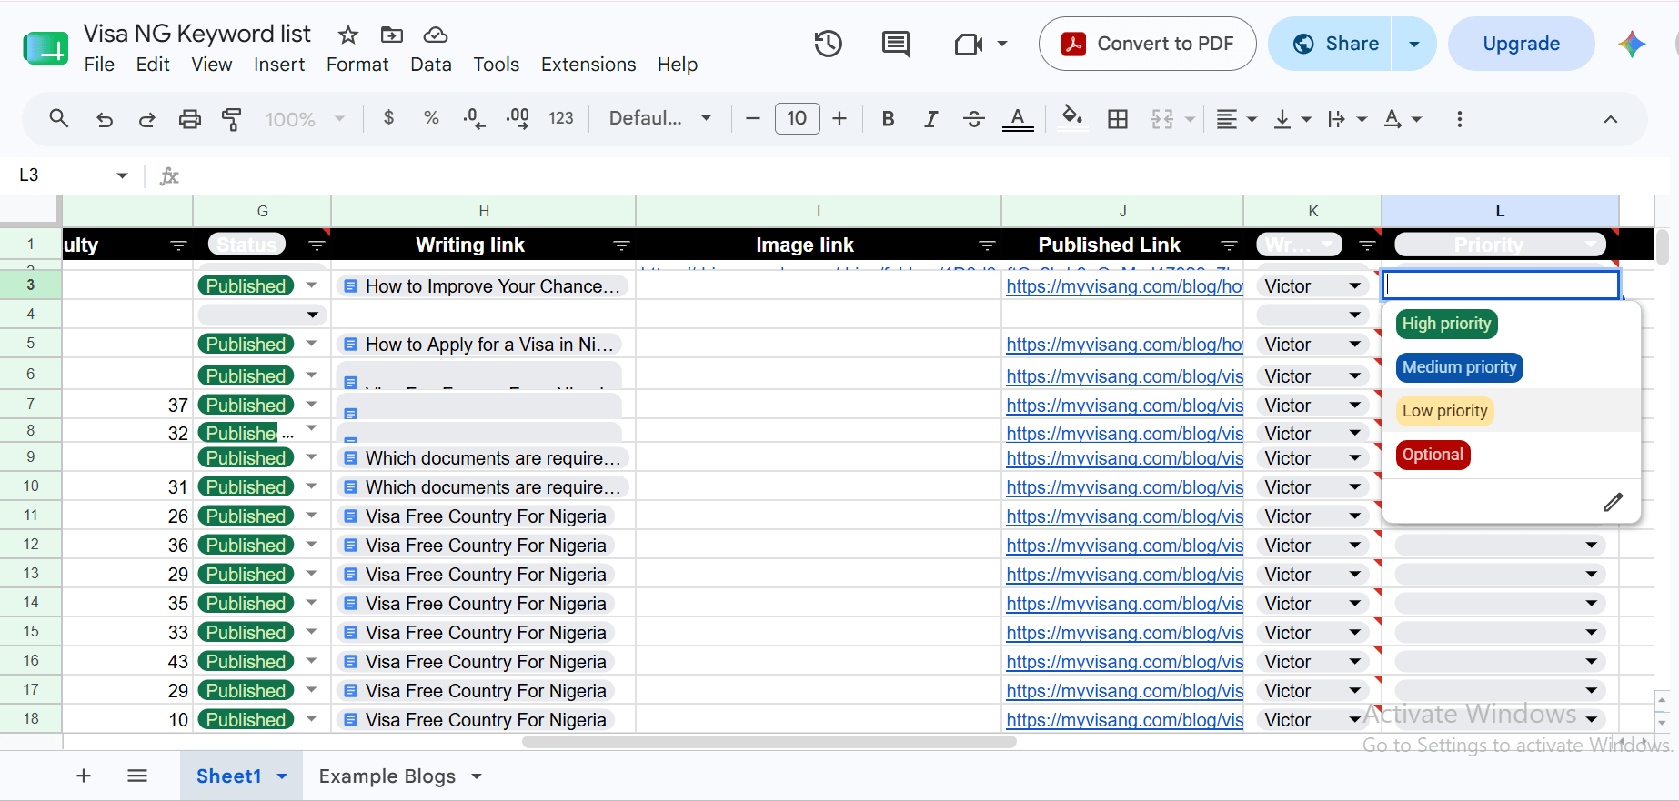Apply strikethrough formatting
The image size is (1679, 801).
(x=973, y=119)
